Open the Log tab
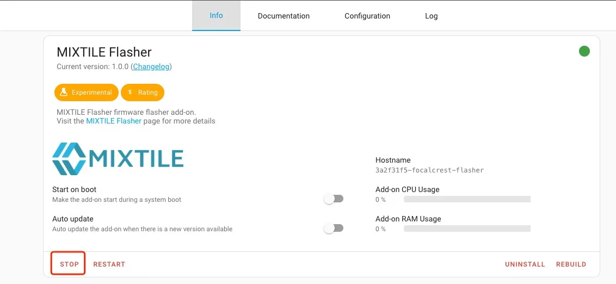The width and height of the screenshot is (616, 284). [x=432, y=16]
